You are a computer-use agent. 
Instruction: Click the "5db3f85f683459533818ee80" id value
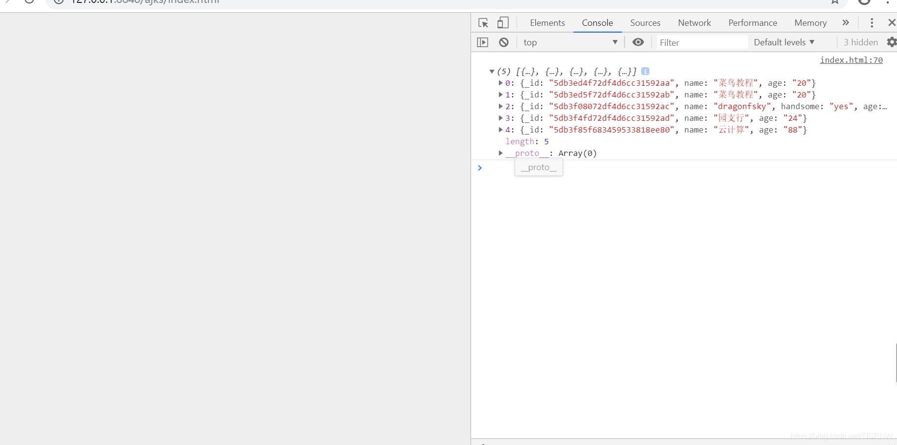611,130
